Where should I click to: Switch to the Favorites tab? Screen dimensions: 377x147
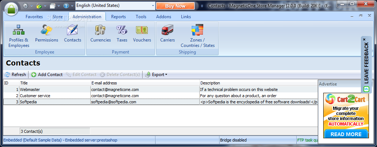point(34,17)
